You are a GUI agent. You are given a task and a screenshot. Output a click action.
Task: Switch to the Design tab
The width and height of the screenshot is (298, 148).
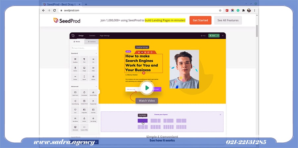[81, 36]
